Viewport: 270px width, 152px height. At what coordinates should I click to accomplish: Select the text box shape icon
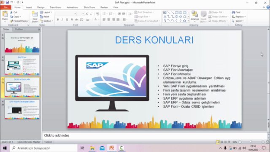click(x=165, y=13)
